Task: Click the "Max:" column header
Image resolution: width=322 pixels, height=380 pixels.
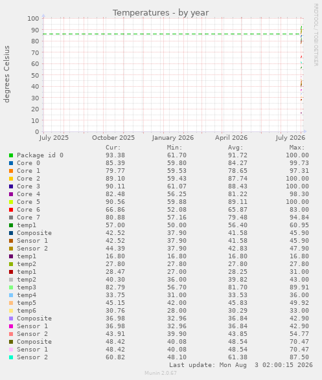Action: click(x=297, y=148)
